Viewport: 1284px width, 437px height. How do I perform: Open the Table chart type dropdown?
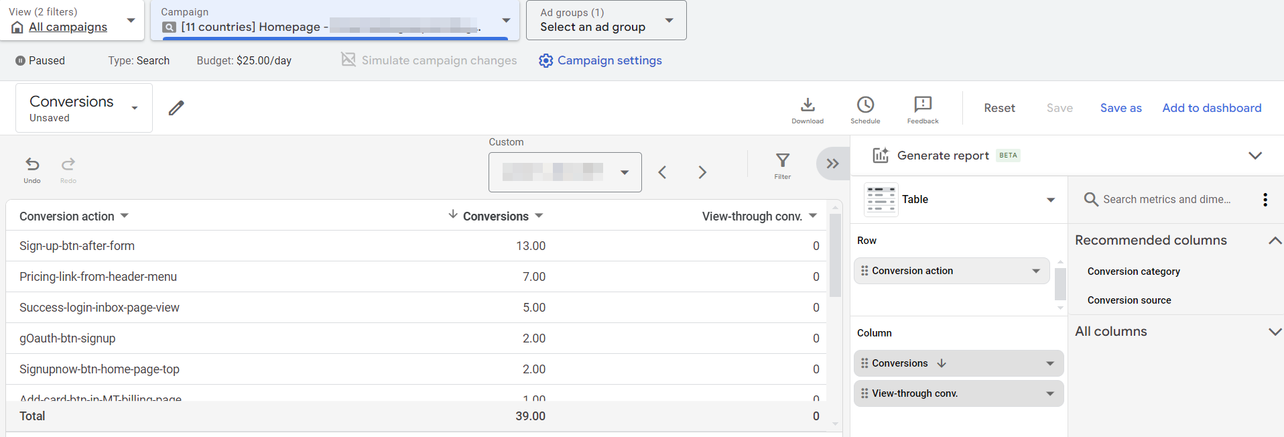coord(1051,200)
